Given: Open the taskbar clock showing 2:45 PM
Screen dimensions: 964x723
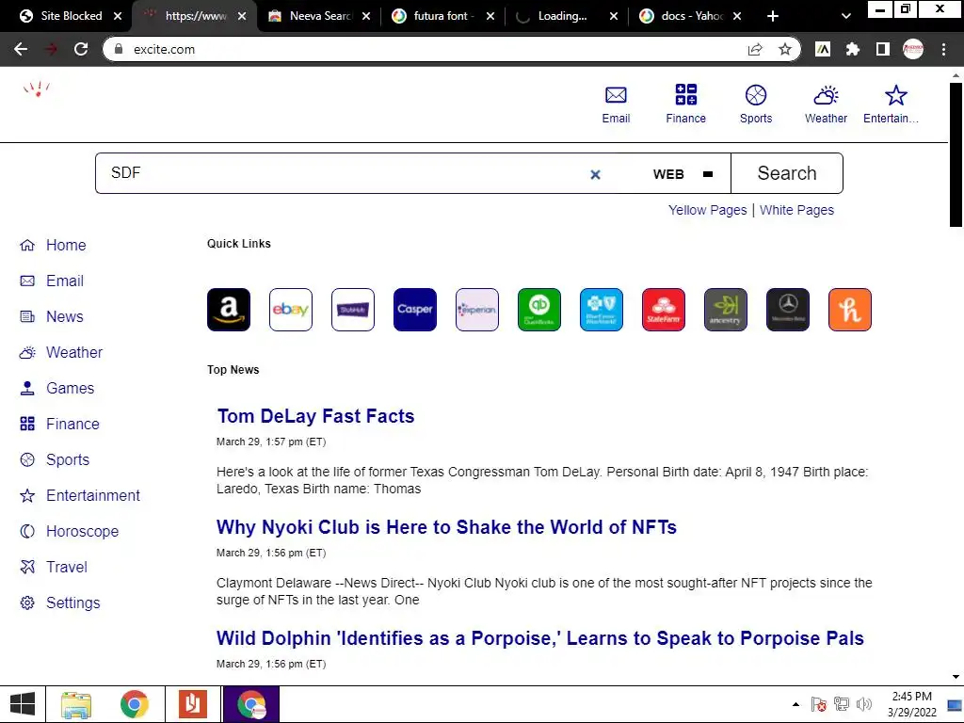Looking at the screenshot, I should point(911,704).
